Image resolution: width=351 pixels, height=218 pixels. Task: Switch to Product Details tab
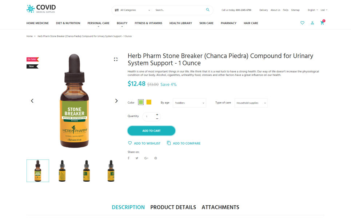(x=173, y=207)
